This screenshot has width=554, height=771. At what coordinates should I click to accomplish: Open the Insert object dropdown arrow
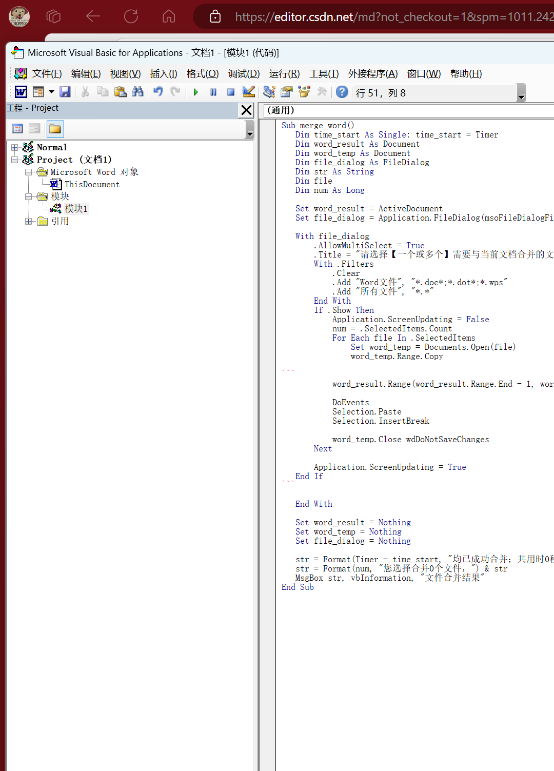[x=51, y=92]
